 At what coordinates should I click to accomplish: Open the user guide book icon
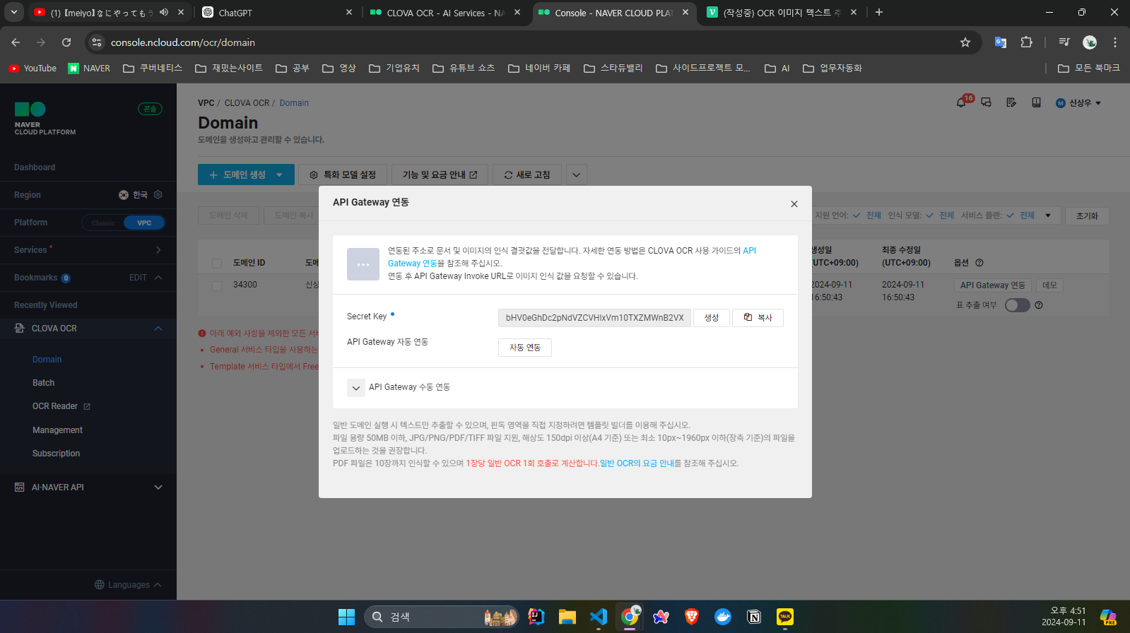point(1036,102)
